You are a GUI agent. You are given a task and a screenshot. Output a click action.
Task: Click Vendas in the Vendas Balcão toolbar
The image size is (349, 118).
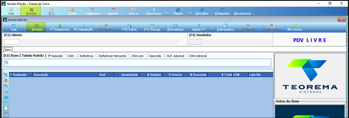tap(36, 27)
